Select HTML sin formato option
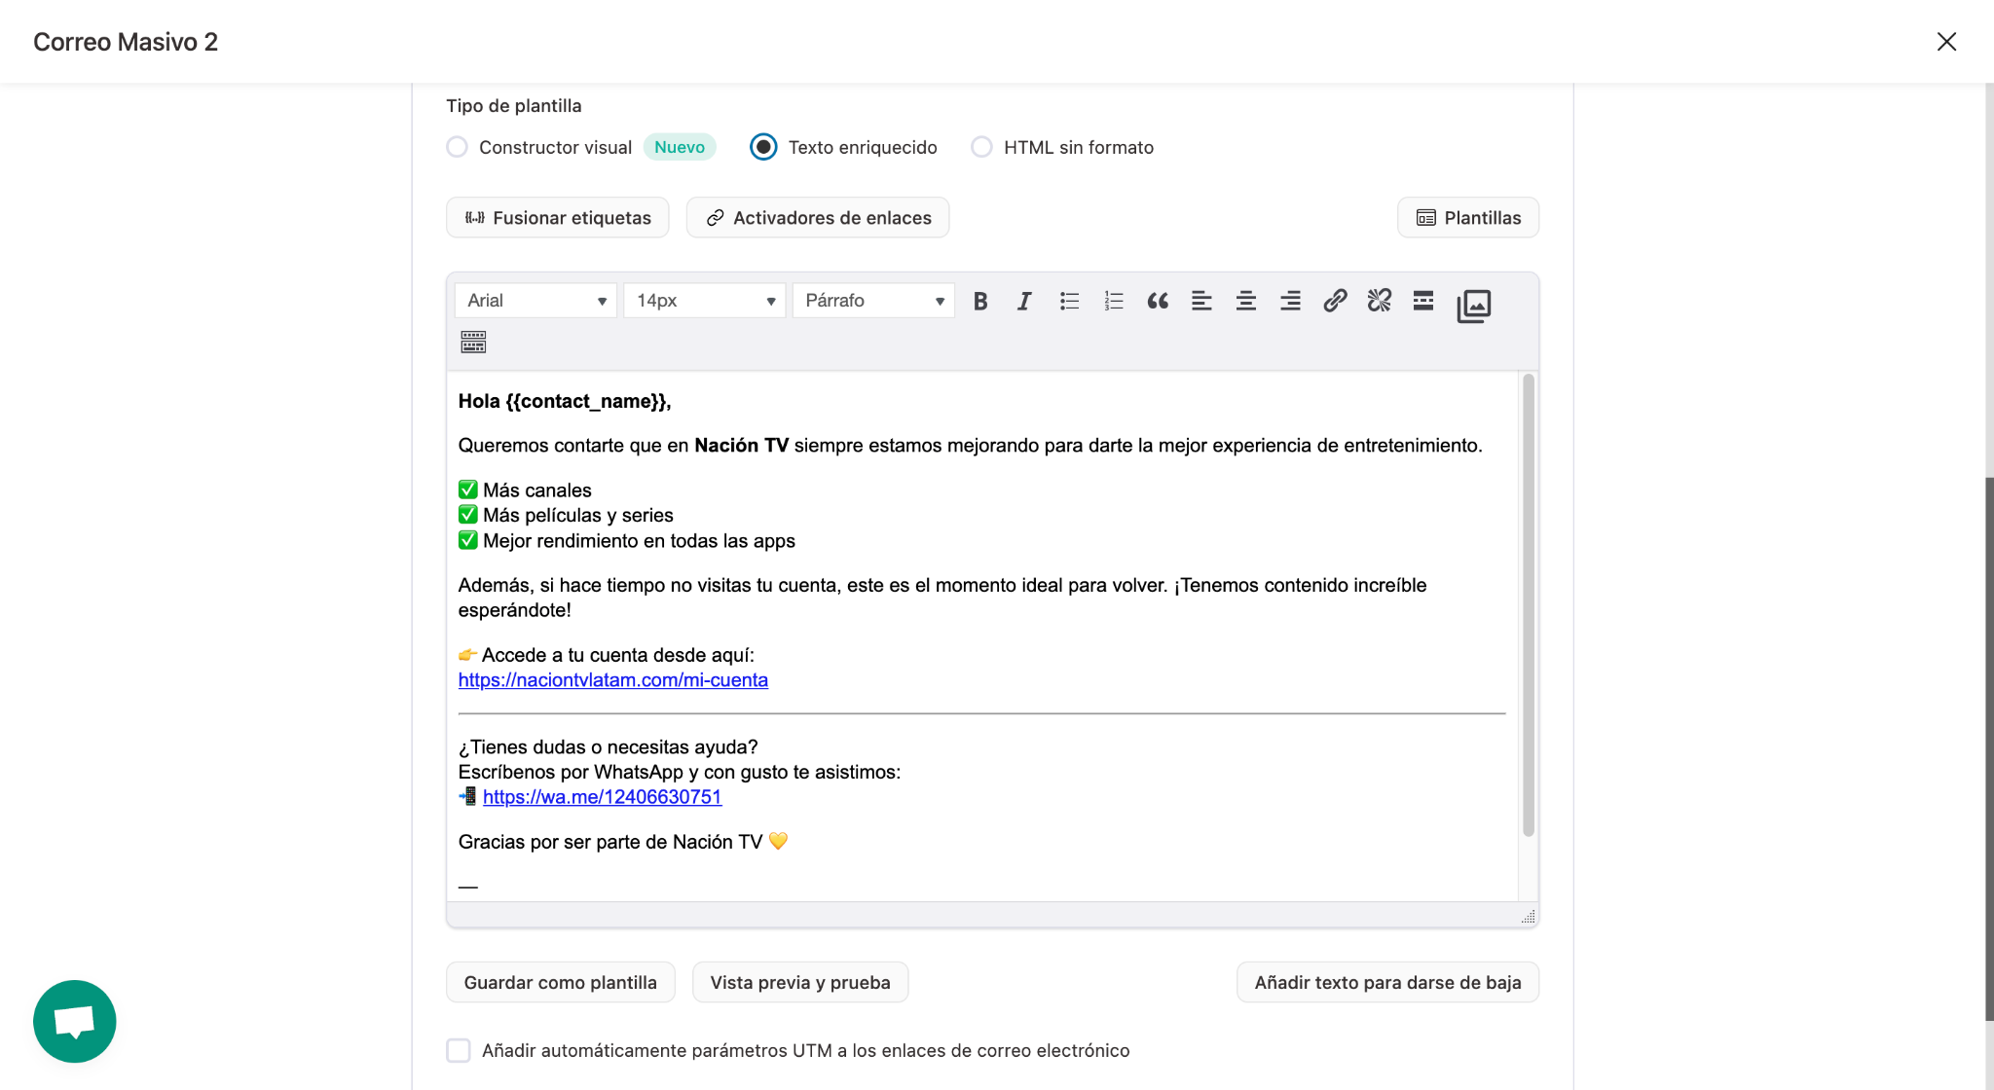 (x=981, y=147)
